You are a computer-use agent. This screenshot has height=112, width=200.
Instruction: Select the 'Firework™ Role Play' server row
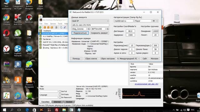click(x=53, y=45)
